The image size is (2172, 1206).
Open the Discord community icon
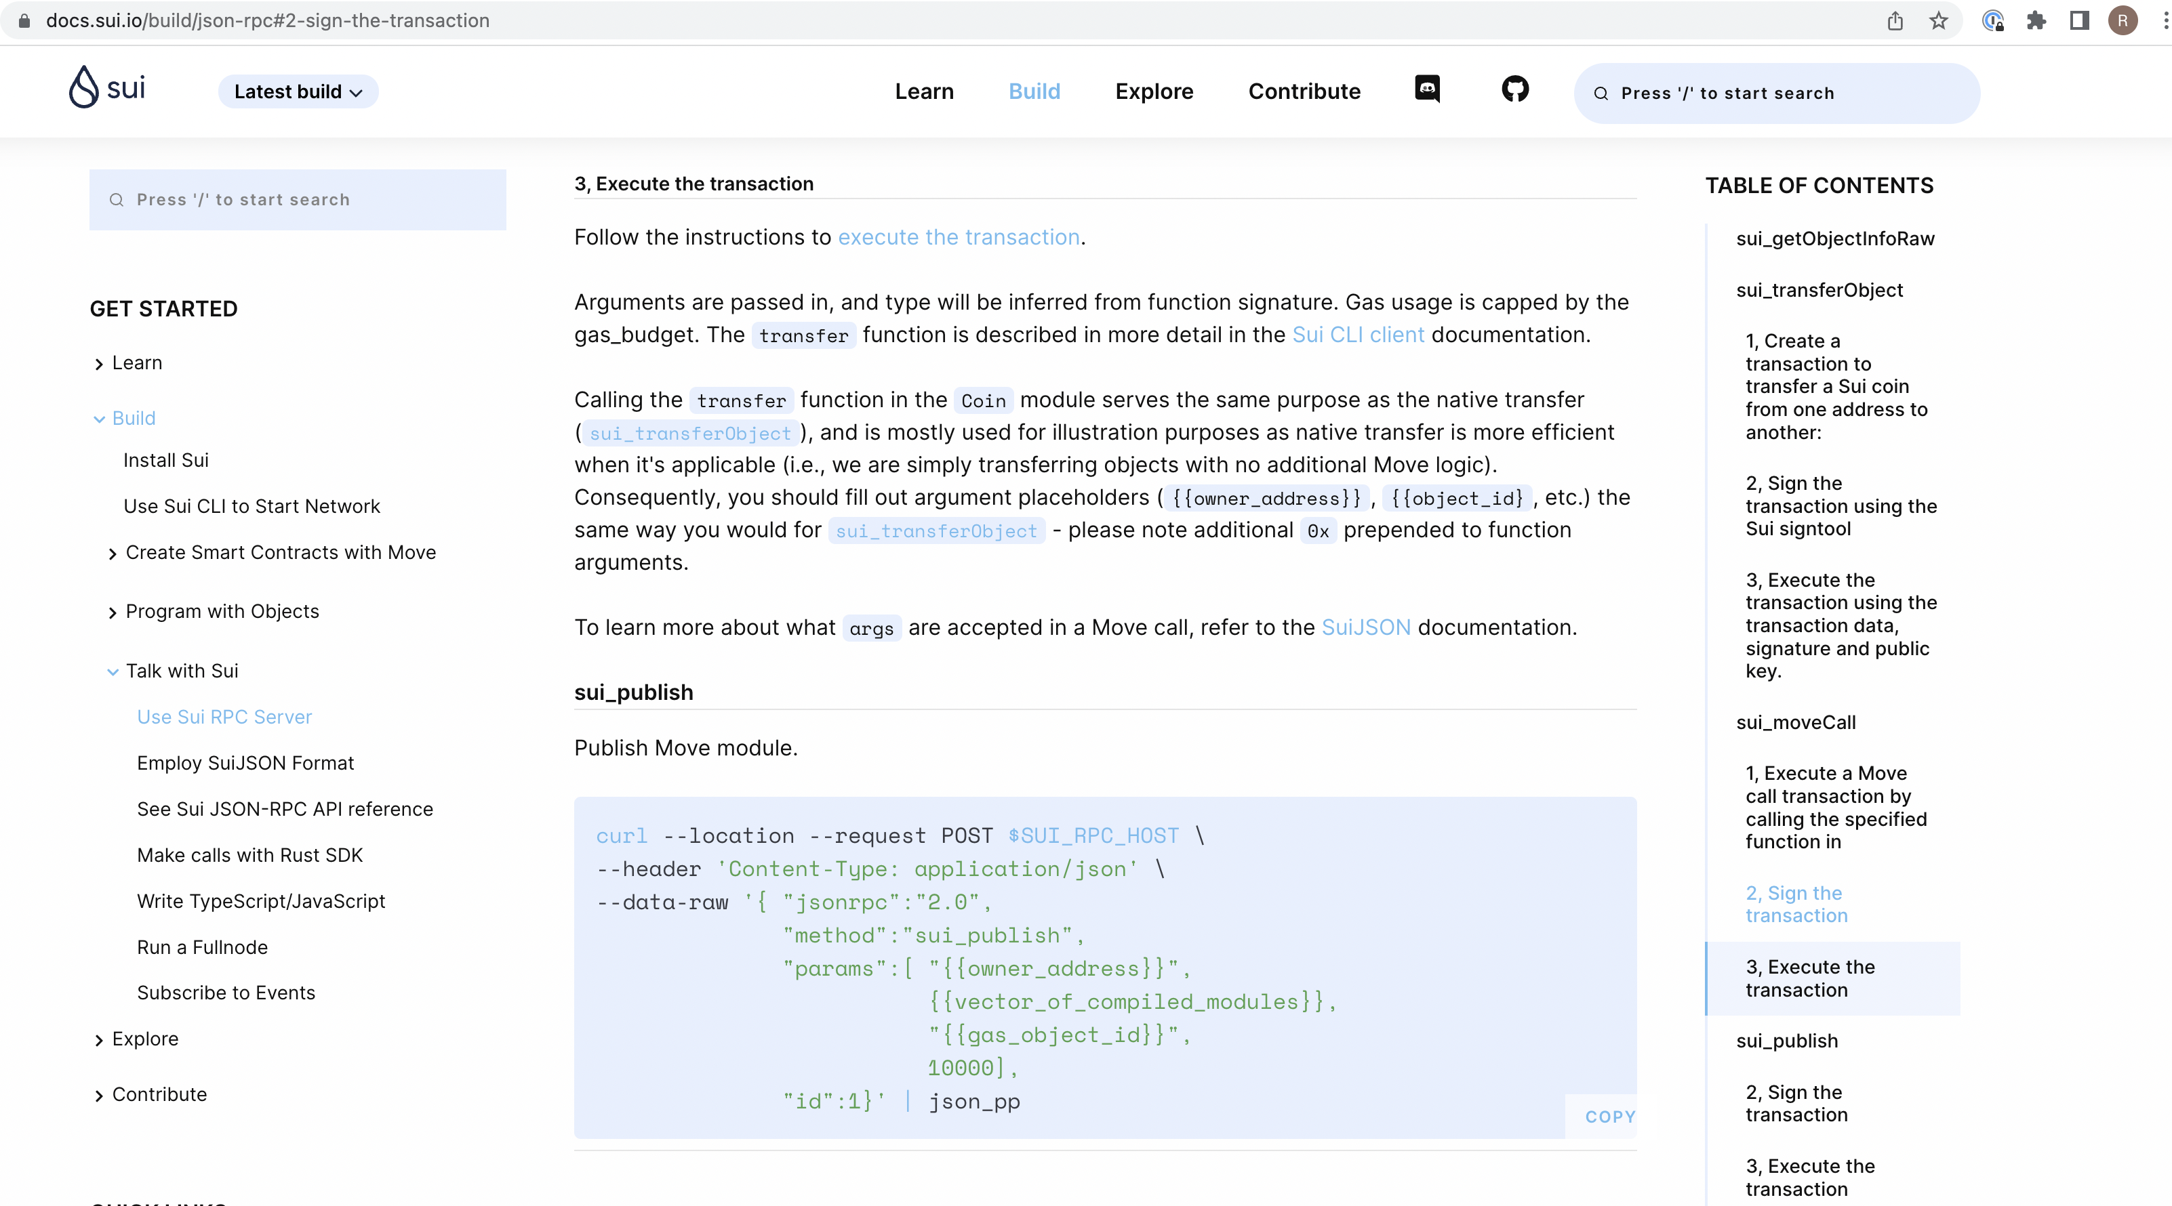coord(1428,89)
